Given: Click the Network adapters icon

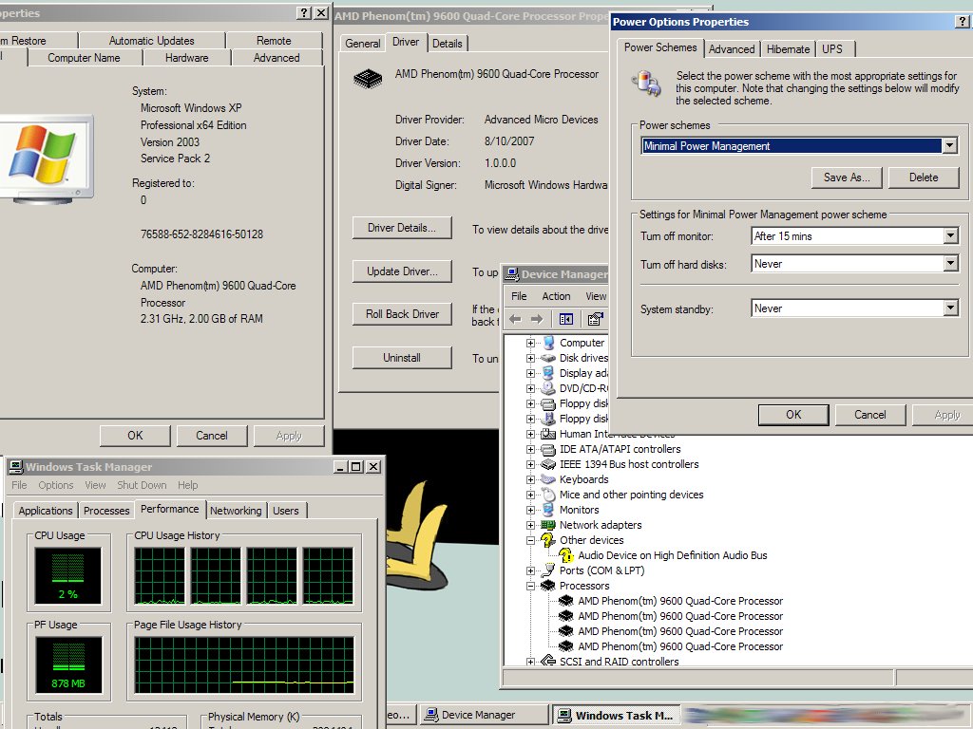Looking at the screenshot, I should (548, 524).
